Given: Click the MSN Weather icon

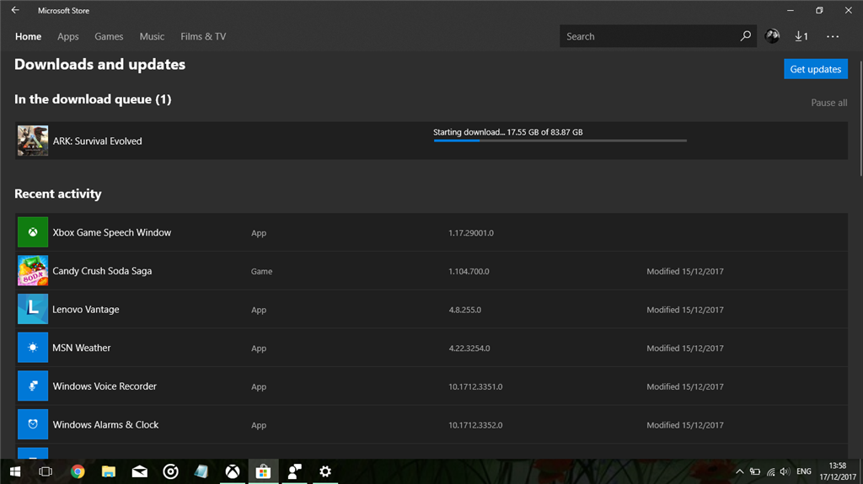Looking at the screenshot, I should [33, 348].
